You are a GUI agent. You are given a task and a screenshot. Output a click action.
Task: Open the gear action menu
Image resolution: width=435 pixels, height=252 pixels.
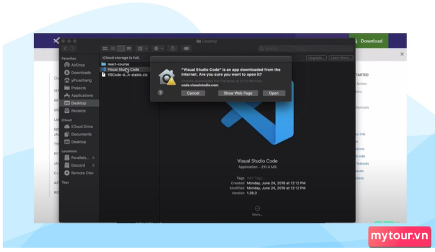coord(158,49)
